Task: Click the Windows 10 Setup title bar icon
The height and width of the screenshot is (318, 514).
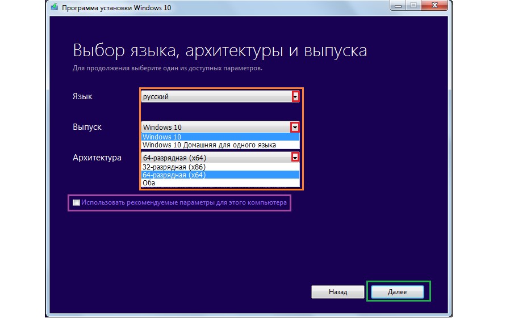Action: click(x=55, y=7)
